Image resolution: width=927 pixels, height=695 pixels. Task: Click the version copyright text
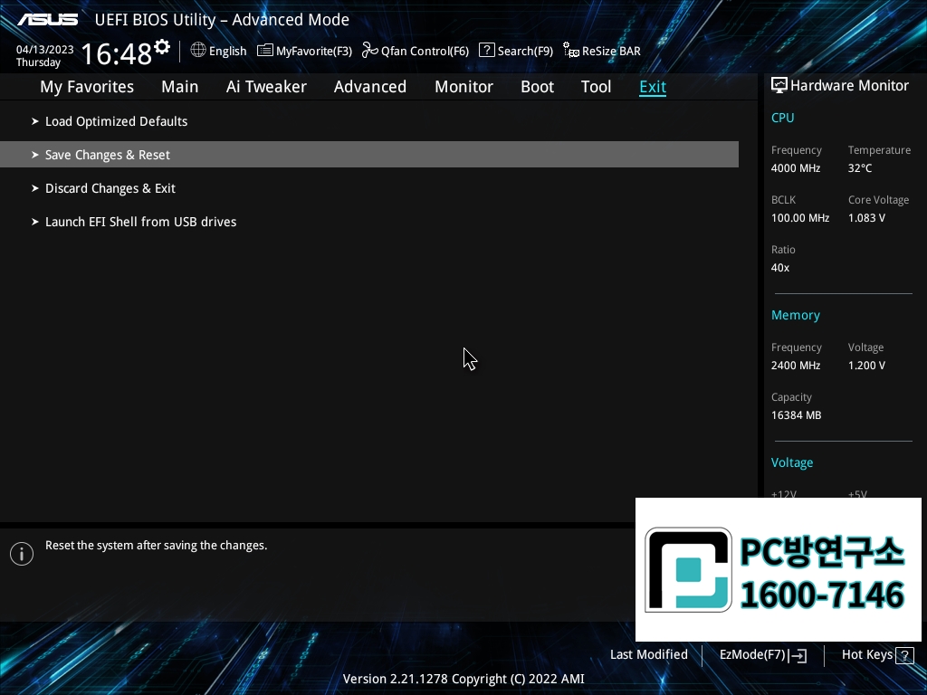click(x=463, y=679)
